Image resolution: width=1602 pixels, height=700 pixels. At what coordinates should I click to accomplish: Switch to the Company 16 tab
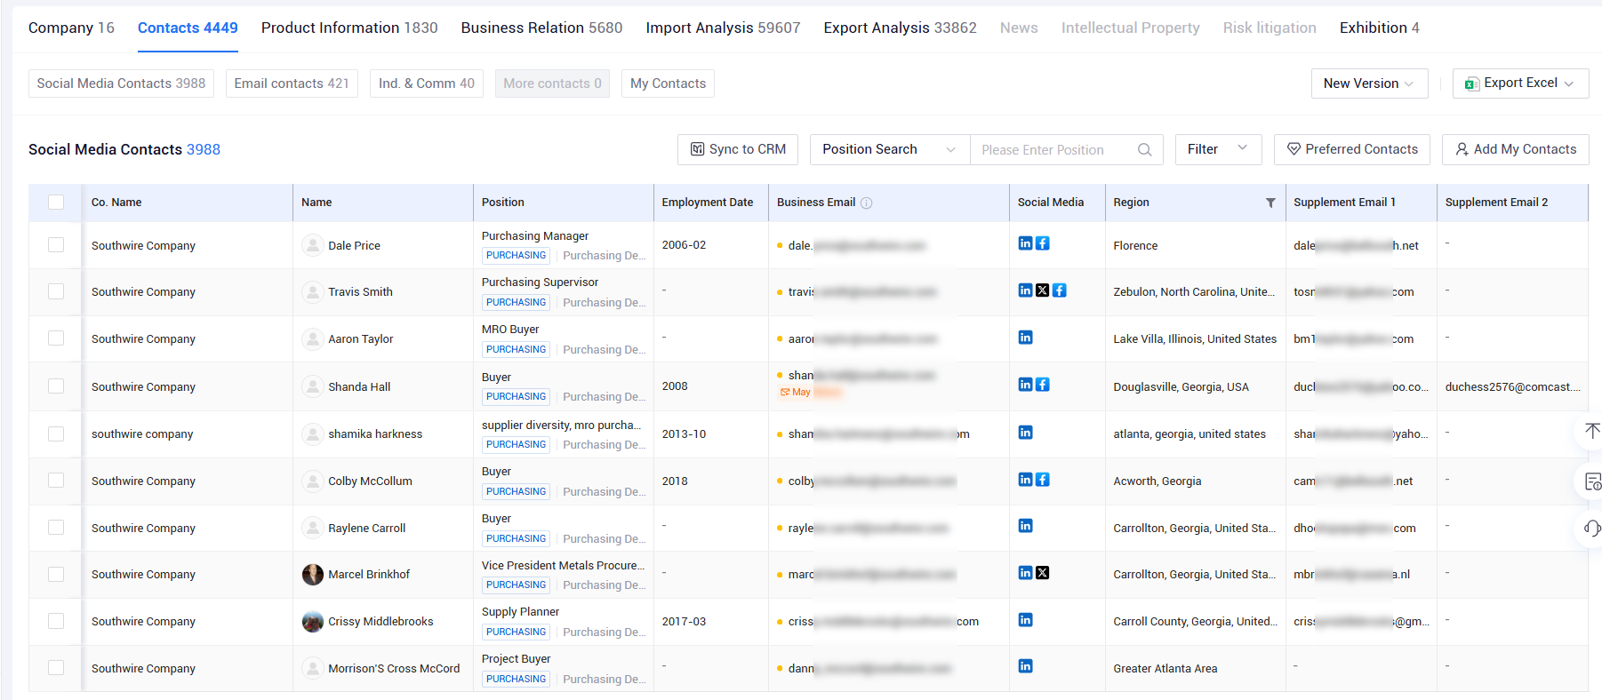[71, 28]
